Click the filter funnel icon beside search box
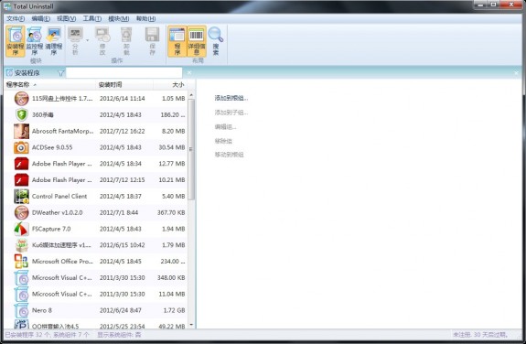 (x=60, y=73)
